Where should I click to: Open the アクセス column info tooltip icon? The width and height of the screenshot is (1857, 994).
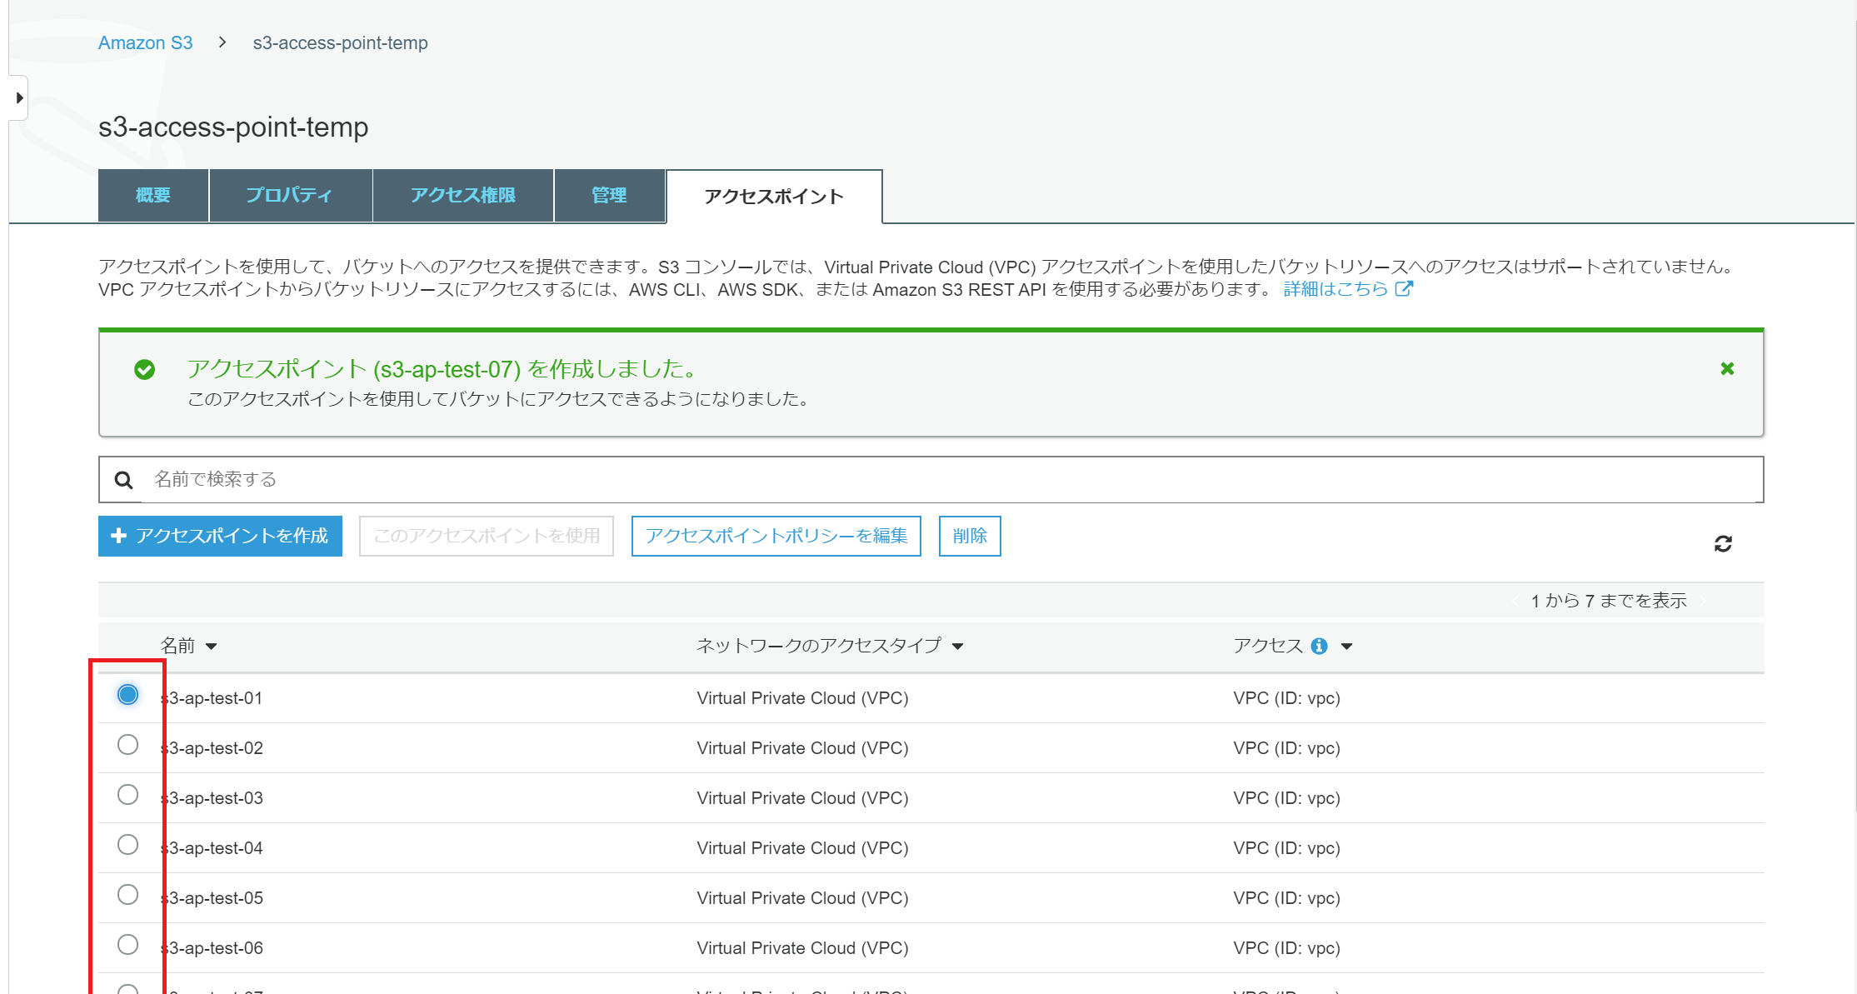(x=1317, y=646)
